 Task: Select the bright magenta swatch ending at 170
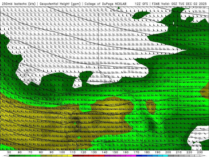pyautogui.click(x=134, y=156)
